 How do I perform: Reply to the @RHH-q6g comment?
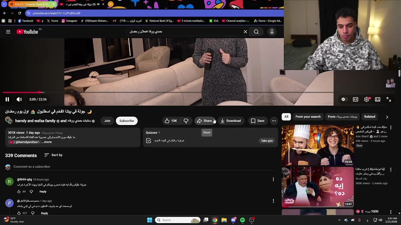point(43,192)
